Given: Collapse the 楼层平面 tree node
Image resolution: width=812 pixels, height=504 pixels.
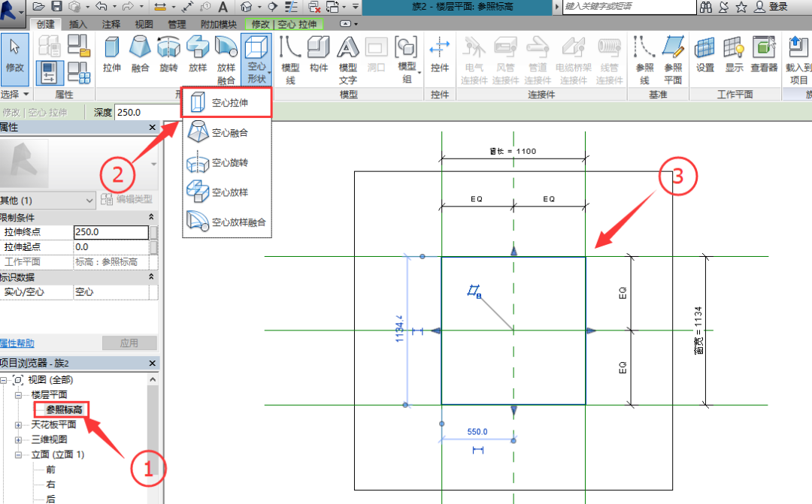Looking at the screenshot, I should [x=18, y=395].
